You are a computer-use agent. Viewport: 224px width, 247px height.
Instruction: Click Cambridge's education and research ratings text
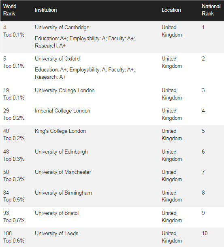tap(85, 42)
